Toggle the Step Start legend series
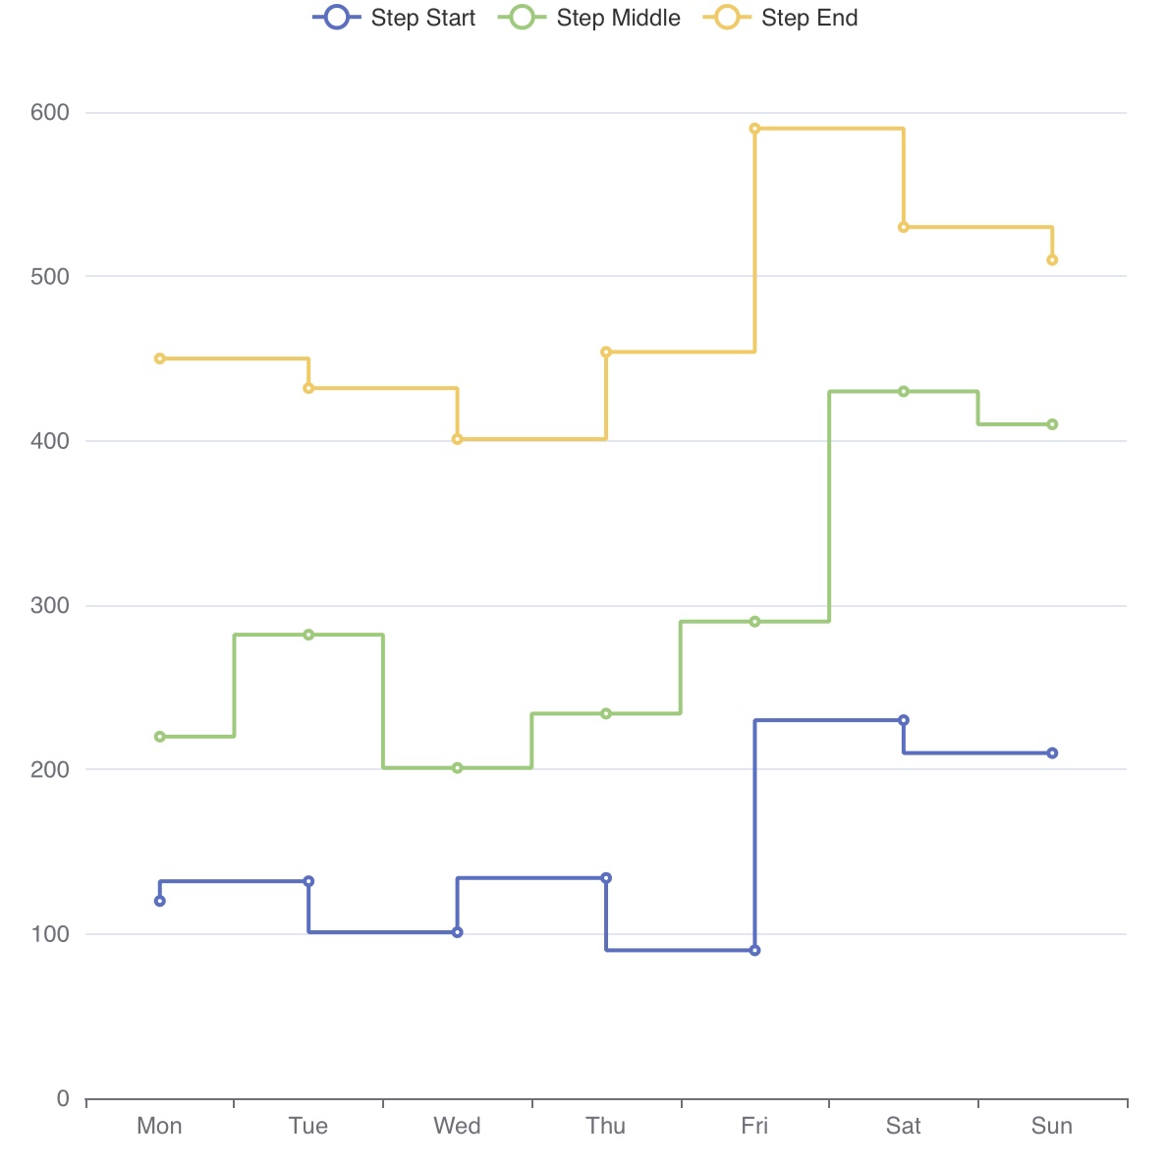This screenshot has width=1167, height=1167. [422, 18]
